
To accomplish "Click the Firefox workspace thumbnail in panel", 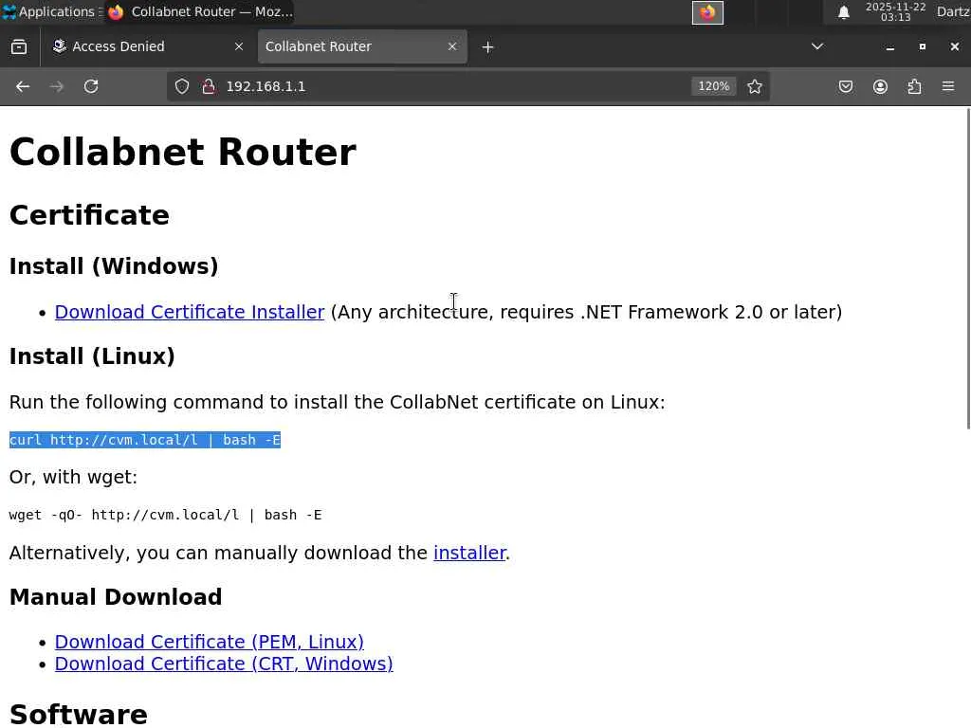I will [x=707, y=12].
